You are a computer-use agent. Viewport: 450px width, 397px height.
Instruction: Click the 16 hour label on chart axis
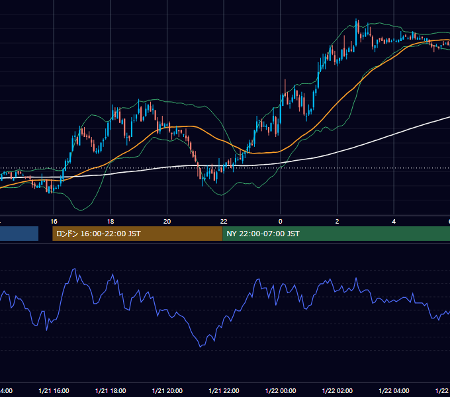tap(54, 222)
